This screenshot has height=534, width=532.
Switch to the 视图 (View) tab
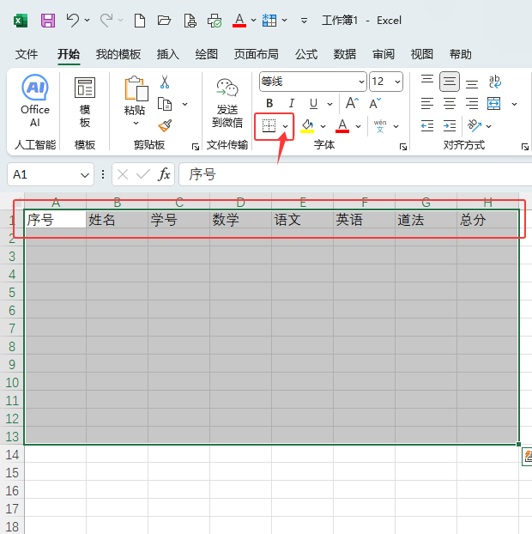(422, 54)
